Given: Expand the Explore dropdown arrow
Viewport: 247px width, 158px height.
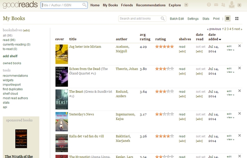Looking at the screenshot, I should (x=186, y=5).
